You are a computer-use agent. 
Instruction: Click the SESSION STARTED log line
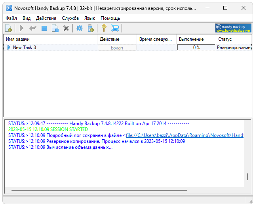48,129
